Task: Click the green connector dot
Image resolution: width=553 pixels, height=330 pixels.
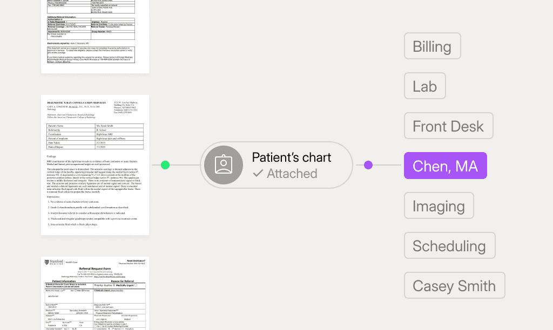Action: 165,165
